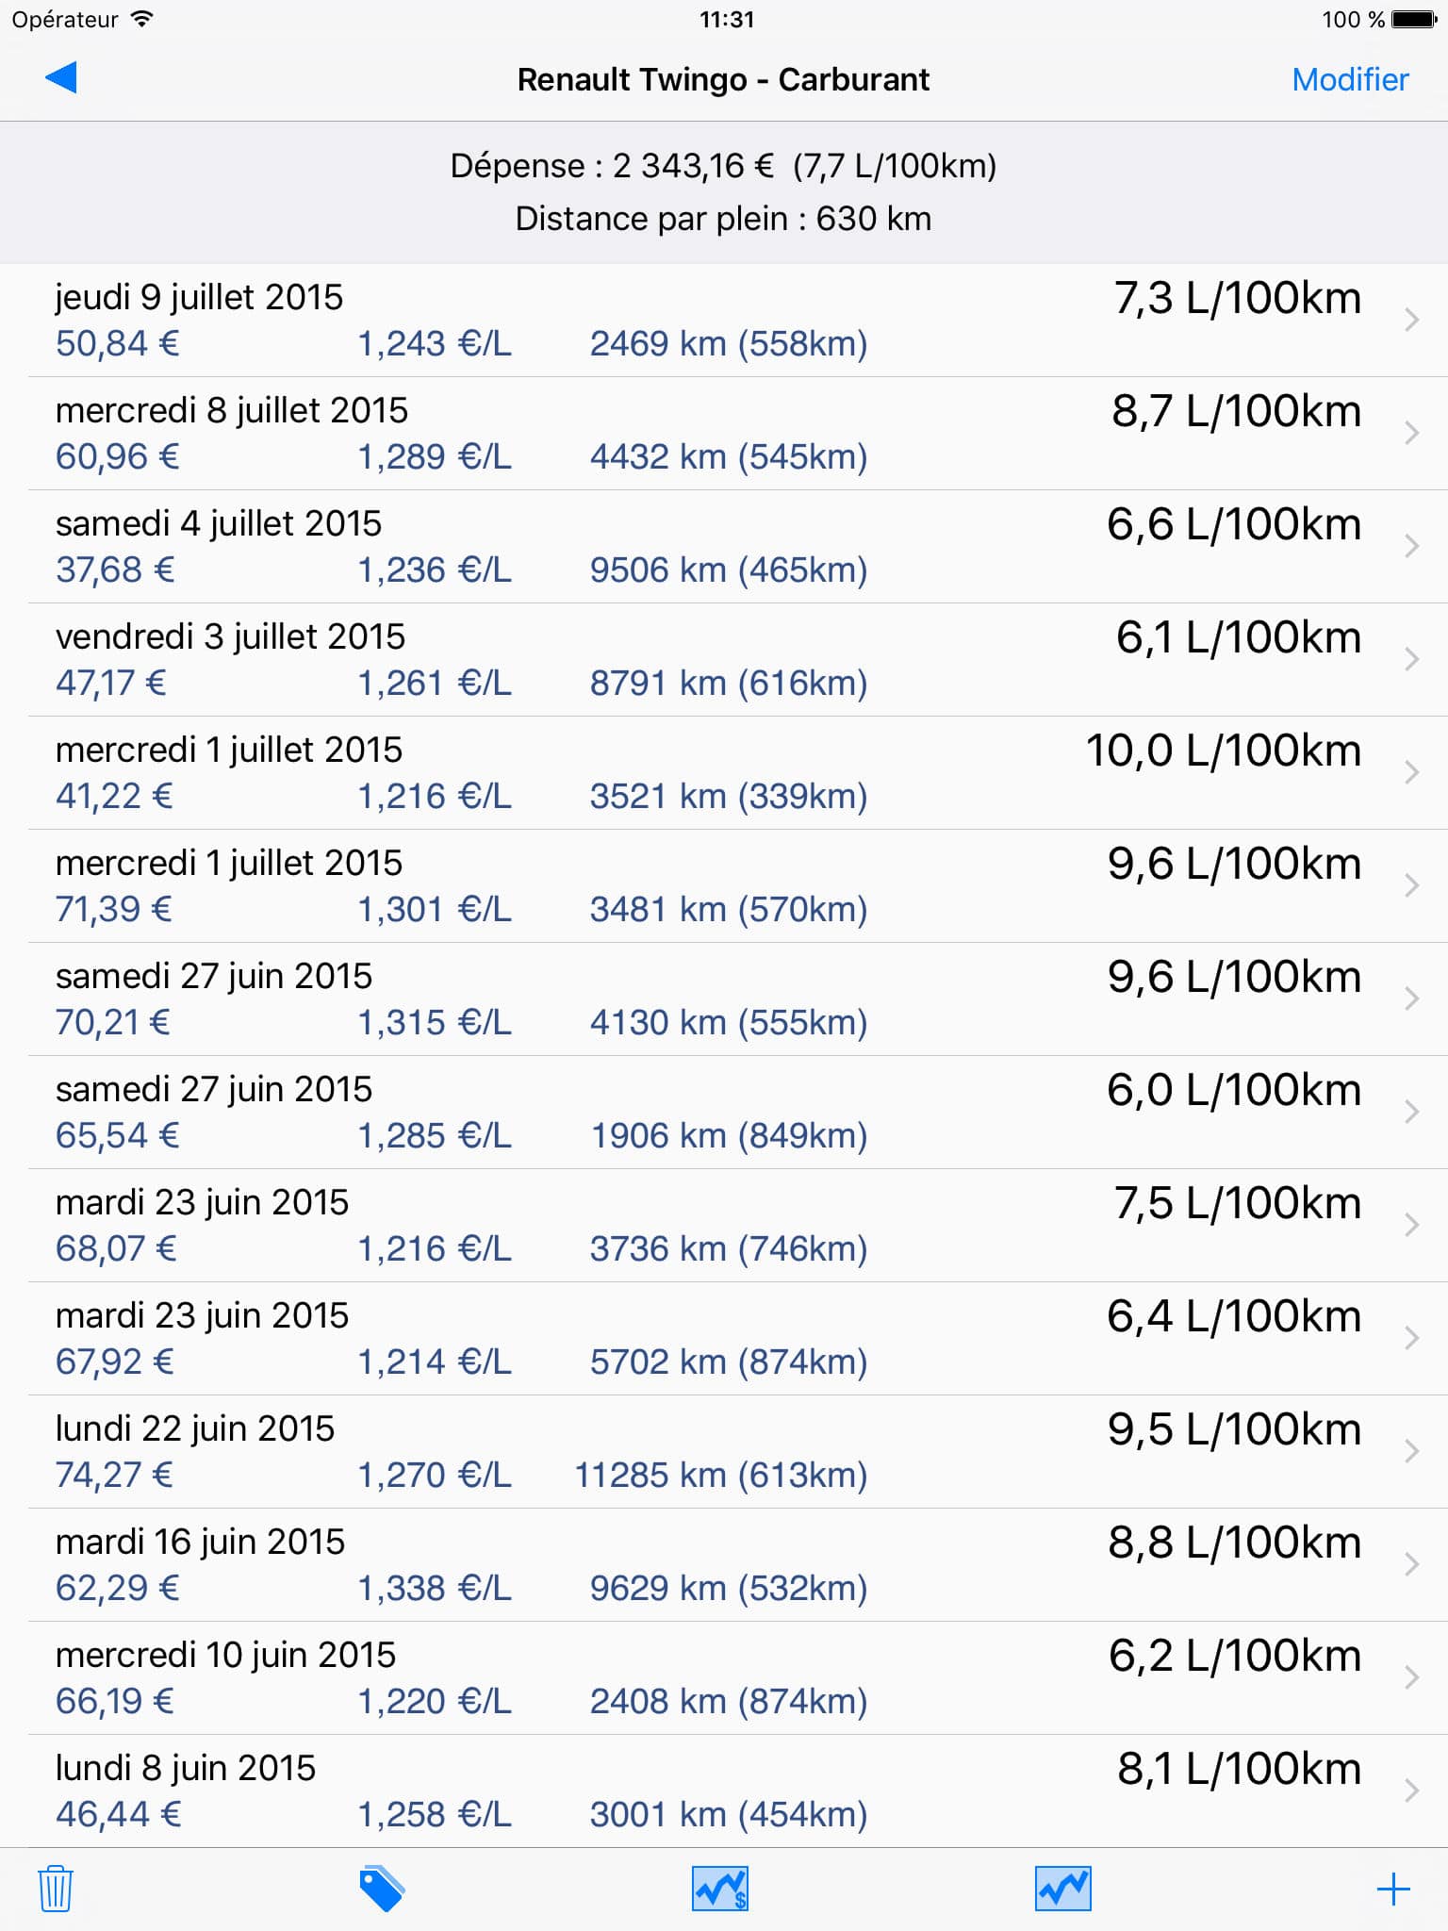Select the 67,92 € mardi 23 juin entry
This screenshot has height=1931, width=1448.
(724, 1339)
